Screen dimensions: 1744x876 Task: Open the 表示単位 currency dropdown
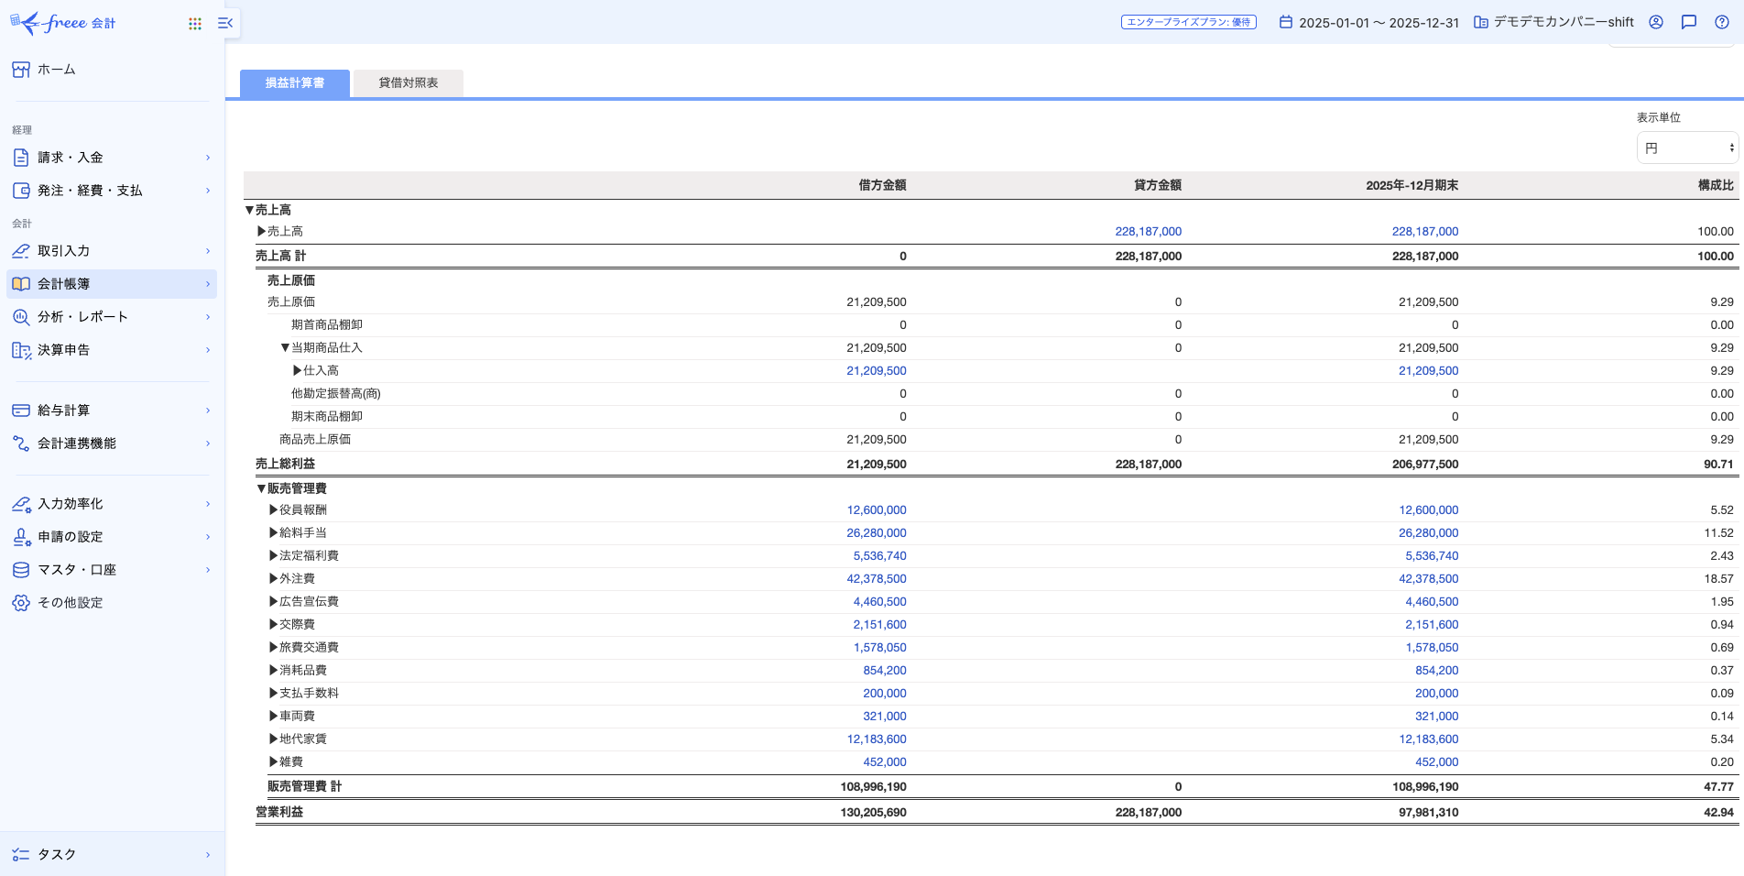coord(1686,147)
